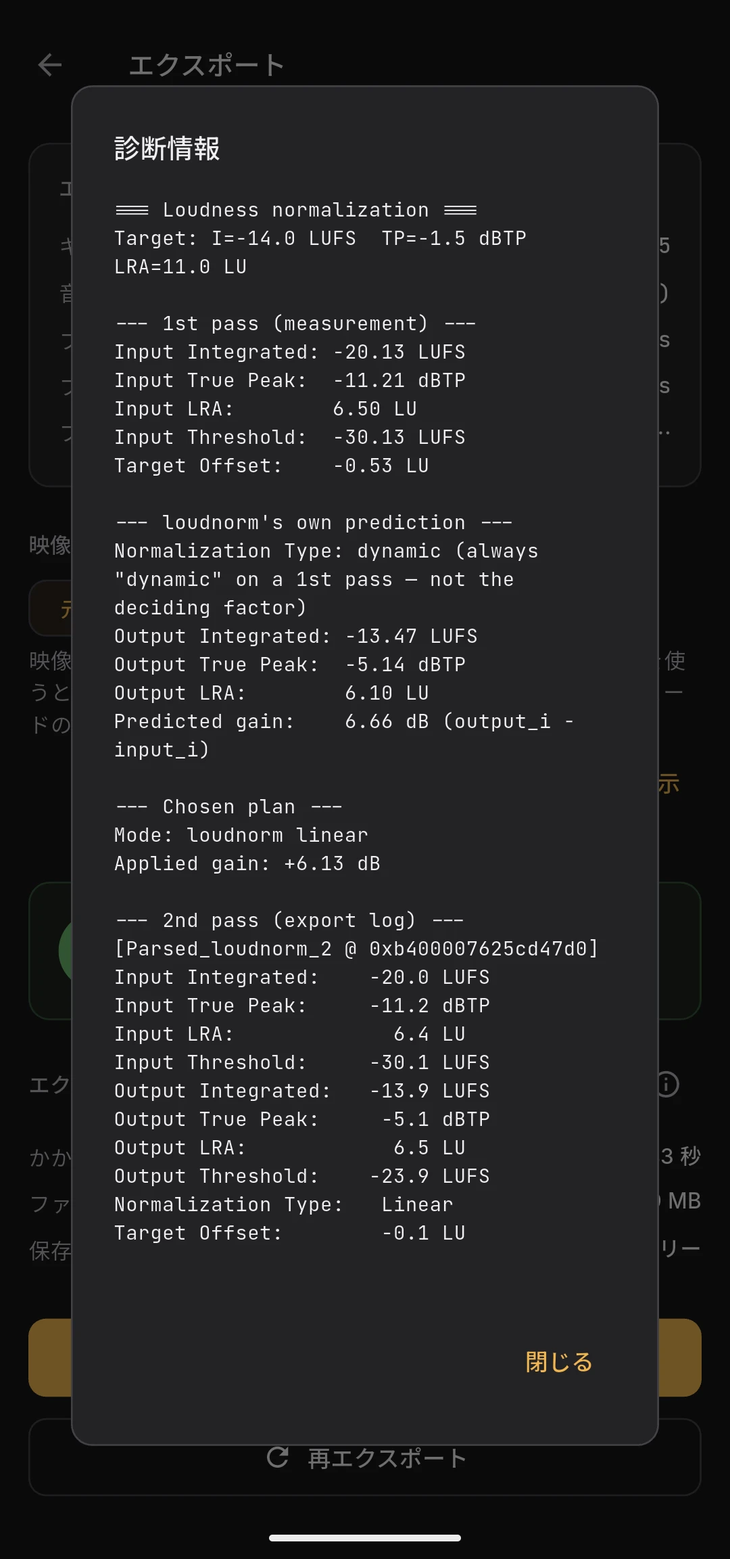Click the Chosen plan heading
Image resolution: width=730 pixels, height=1559 pixels.
pos(228,807)
